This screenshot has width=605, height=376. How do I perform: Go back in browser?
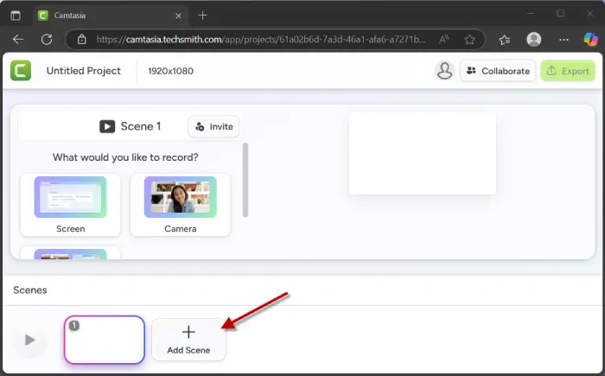(18, 40)
